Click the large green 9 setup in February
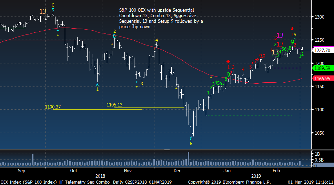This screenshot has width=334, height=185. [x=292, y=42]
